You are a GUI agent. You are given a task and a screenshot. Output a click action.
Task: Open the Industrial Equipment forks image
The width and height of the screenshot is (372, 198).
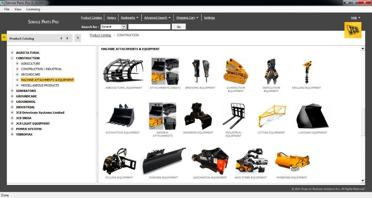click(x=234, y=116)
